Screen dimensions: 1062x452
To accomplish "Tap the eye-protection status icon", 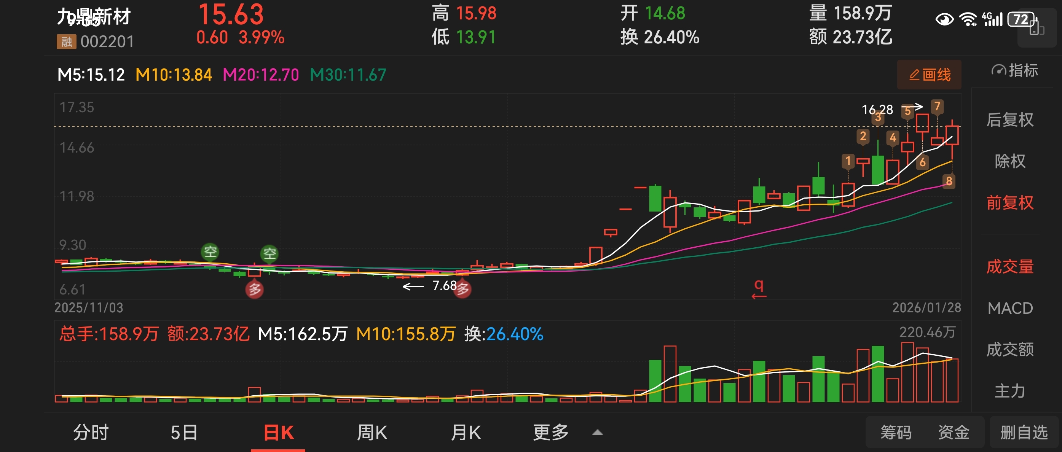I will tap(944, 19).
